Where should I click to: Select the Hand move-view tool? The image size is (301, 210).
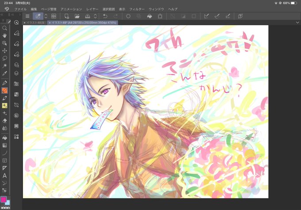[x=4, y=36]
